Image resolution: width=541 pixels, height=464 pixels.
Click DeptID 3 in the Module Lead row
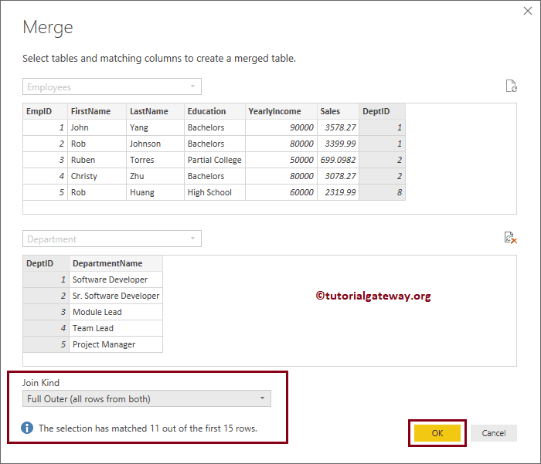click(x=46, y=312)
